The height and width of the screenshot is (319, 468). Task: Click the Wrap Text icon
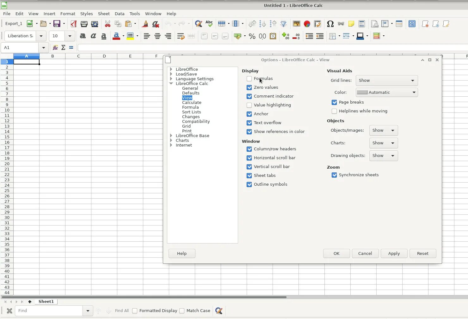(181, 36)
